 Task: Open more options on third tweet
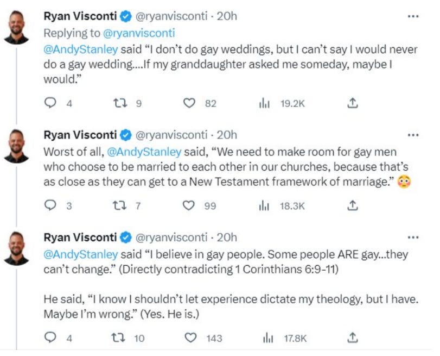pyautogui.click(x=413, y=238)
